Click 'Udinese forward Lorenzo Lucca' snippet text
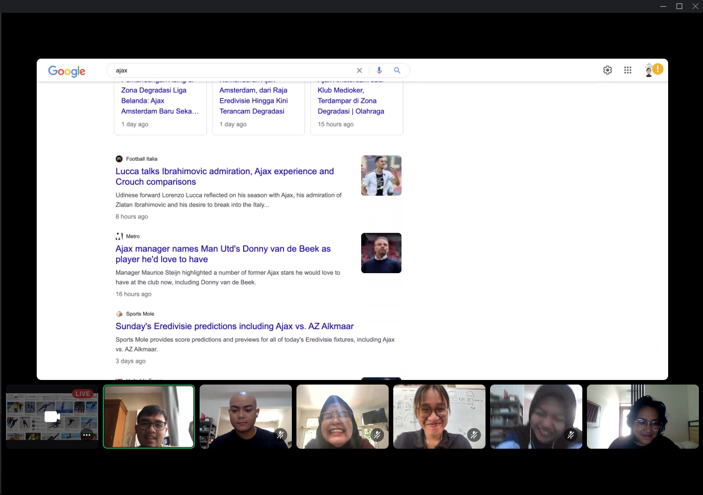 (x=229, y=200)
